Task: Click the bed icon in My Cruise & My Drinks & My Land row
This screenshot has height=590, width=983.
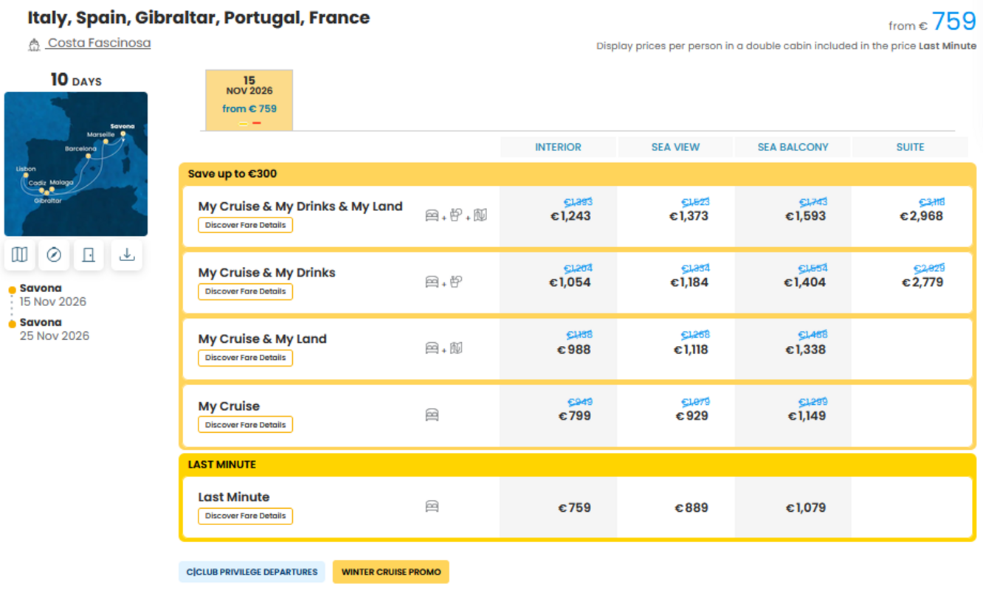Action: 432,215
